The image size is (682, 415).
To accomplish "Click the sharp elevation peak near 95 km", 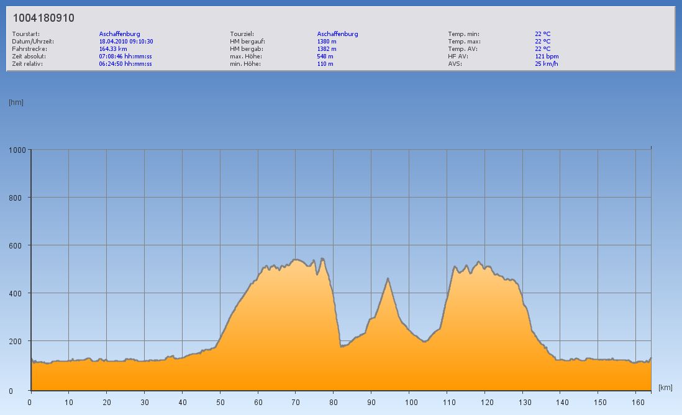I will coord(388,279).
